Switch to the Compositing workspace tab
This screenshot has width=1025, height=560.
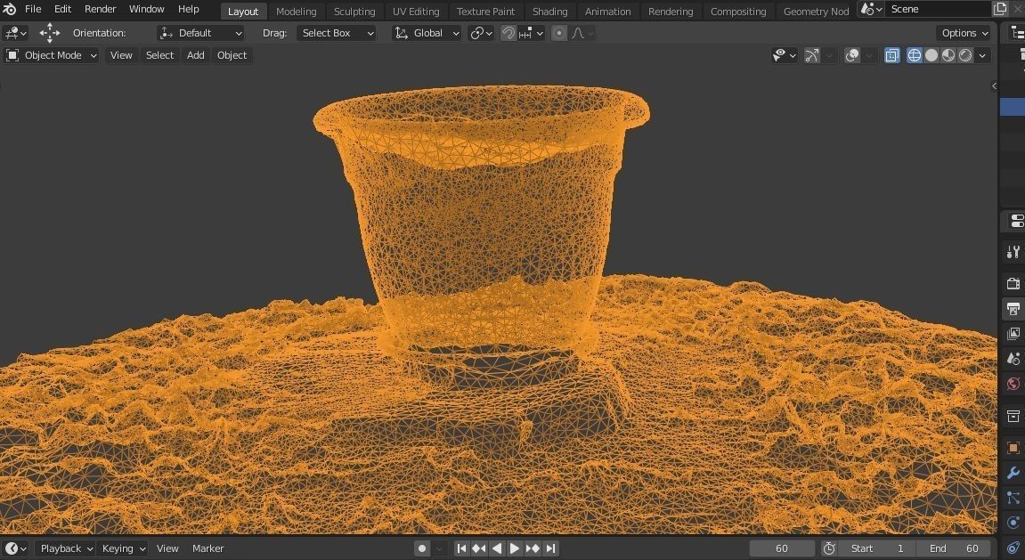click(x=738, y=11)
